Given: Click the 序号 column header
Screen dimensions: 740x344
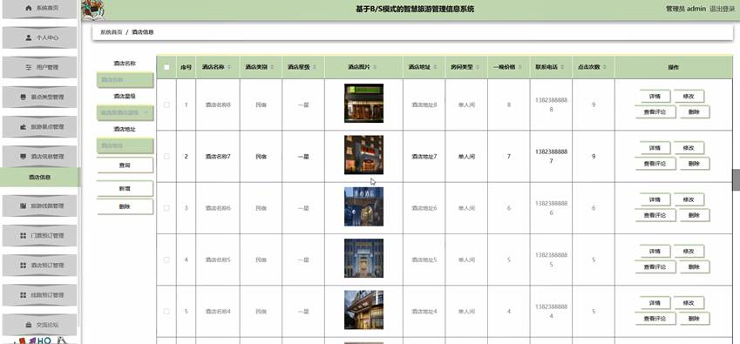Looking at the screenshot, I should [x=186, y=67].
